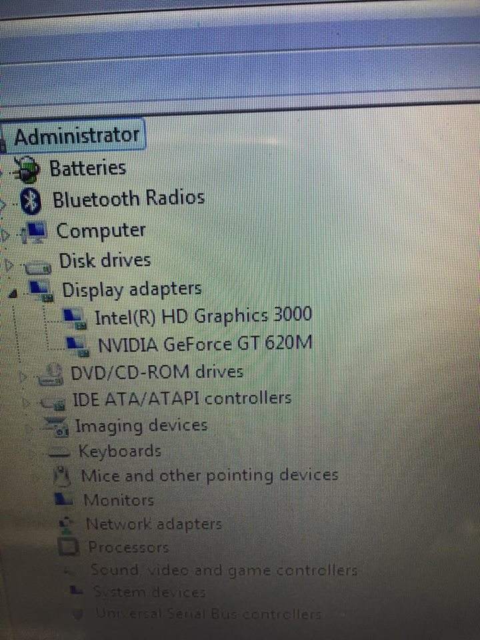Select the DVD/CD-ROM drives label

pos(157,372)
